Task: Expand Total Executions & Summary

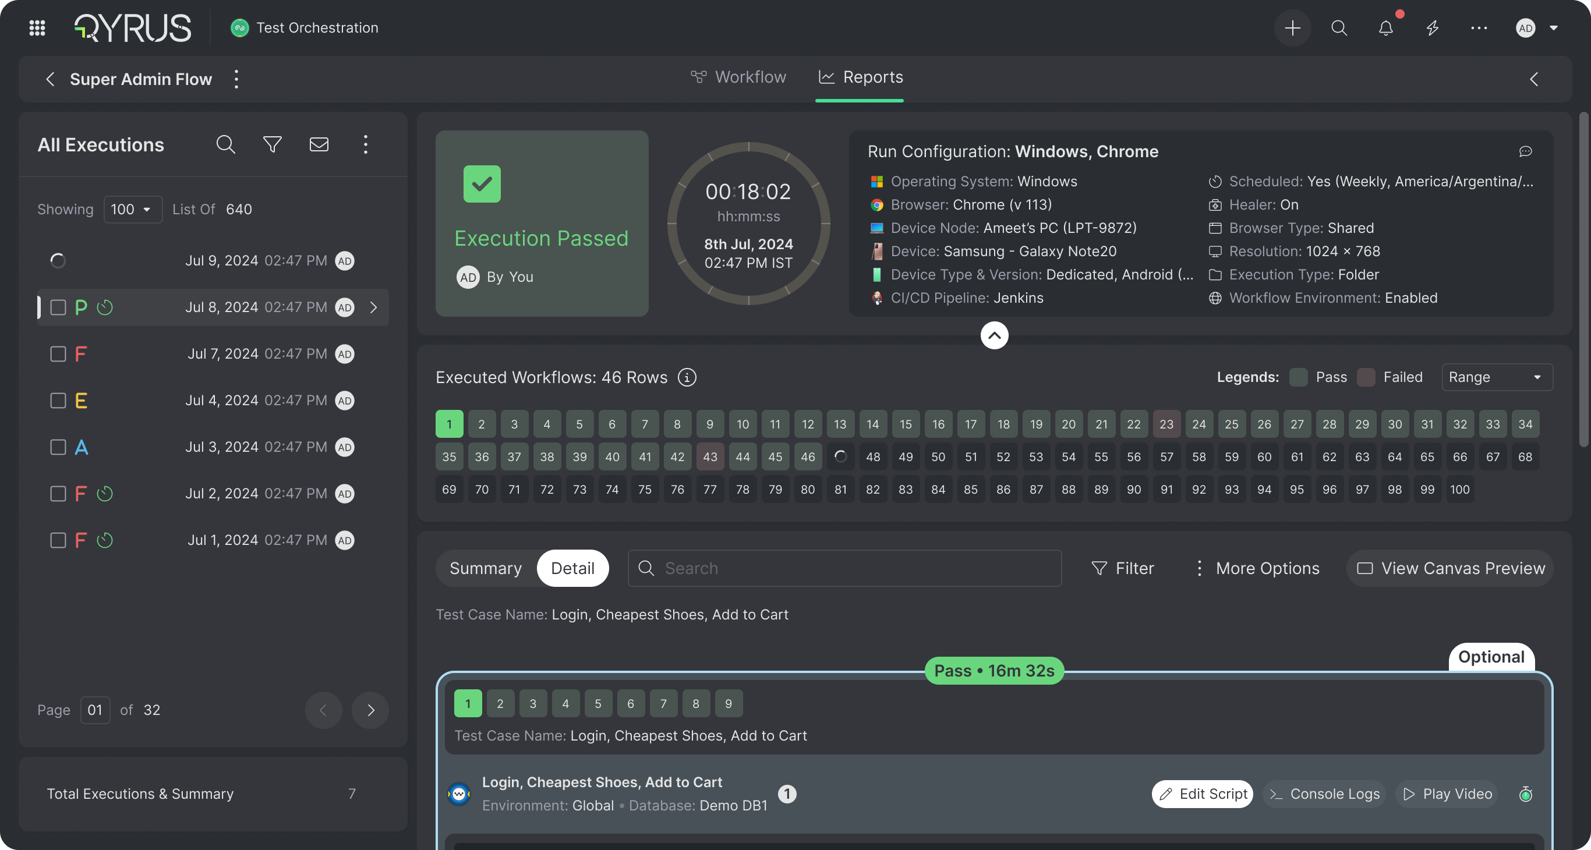Action: coord(213,794)
